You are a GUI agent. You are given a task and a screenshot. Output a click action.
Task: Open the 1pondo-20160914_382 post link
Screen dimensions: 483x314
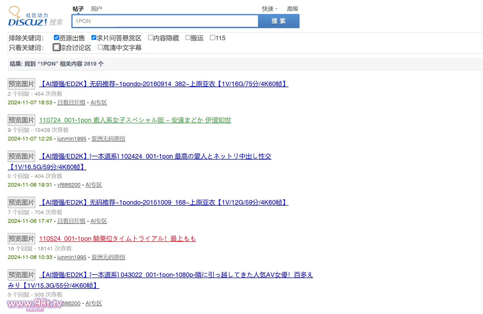[164, 84]
